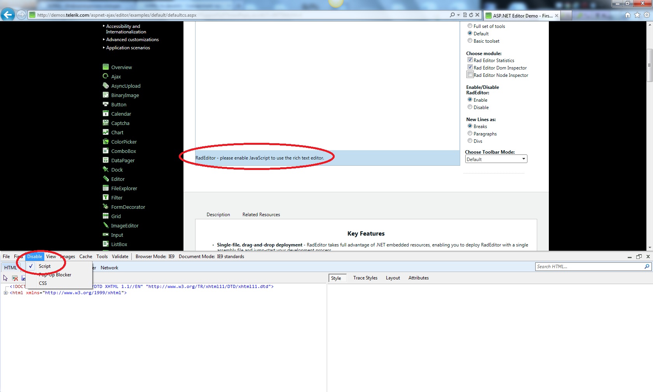Uncheck Rad Editor Dom Inspector checkbox
The height and width of the screenshot is (392, 653).
point(470,68)
